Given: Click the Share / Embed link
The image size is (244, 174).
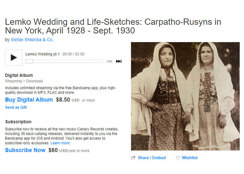Looking at the screenshot, I should coord(152,158).
